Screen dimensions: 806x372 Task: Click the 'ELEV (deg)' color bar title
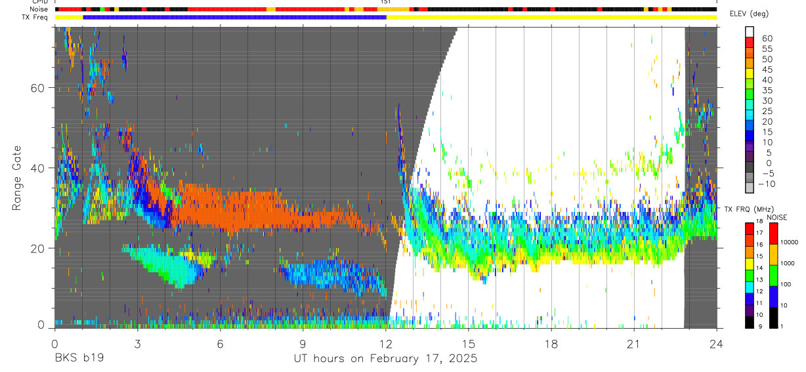coord(749,14)
